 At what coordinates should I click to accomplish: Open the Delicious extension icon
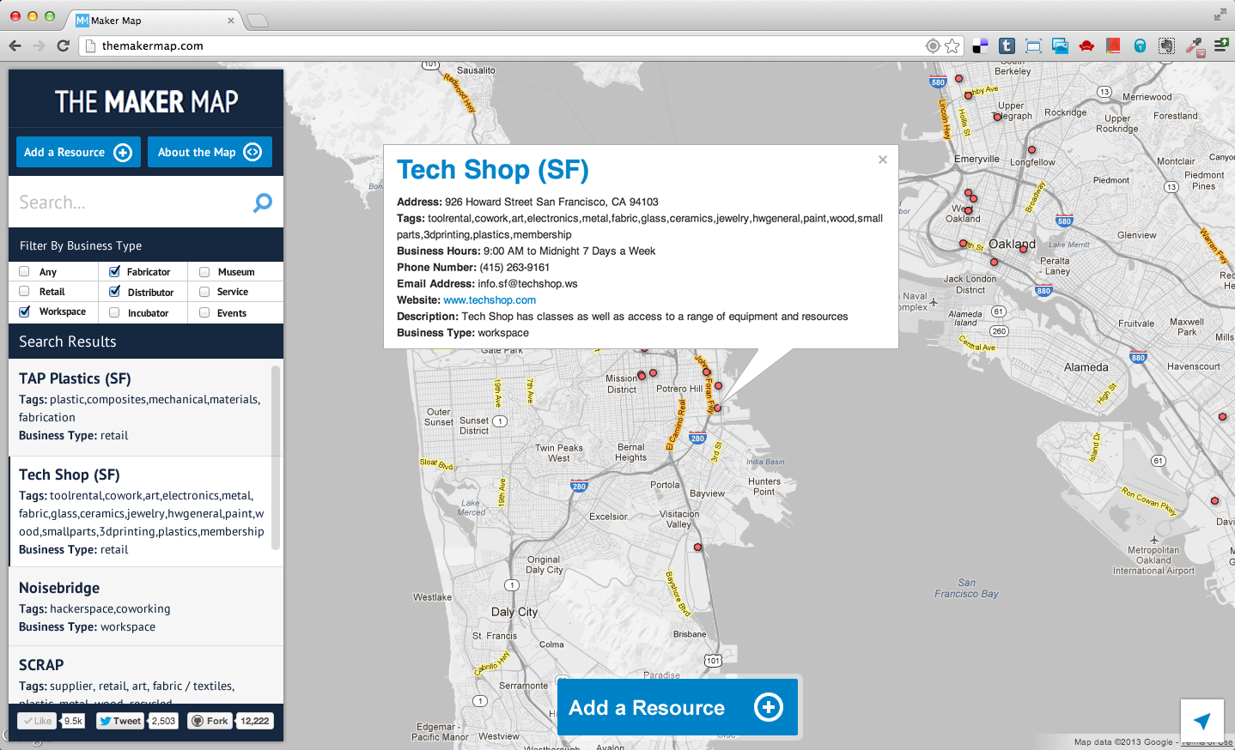pyautogui.click(x=980, y=46)
